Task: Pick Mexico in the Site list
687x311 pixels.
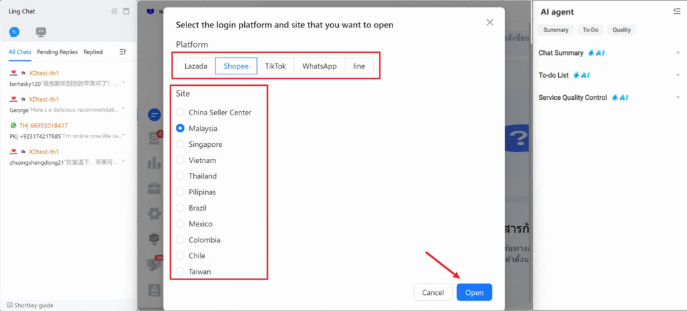Action: [180, 224]
